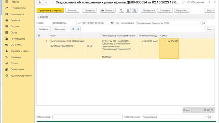Open the three-dots options menu in title bar
Viewport: 219px width, 123px height.
[x=209, y=2]
